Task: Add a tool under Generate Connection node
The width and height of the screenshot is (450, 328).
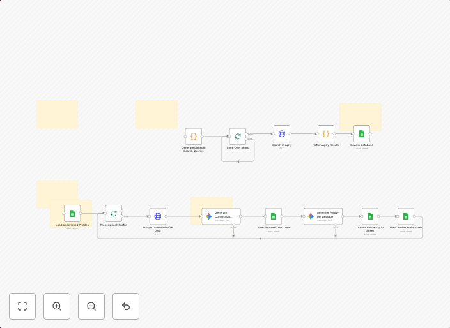Action: click(x=233, y=235)
